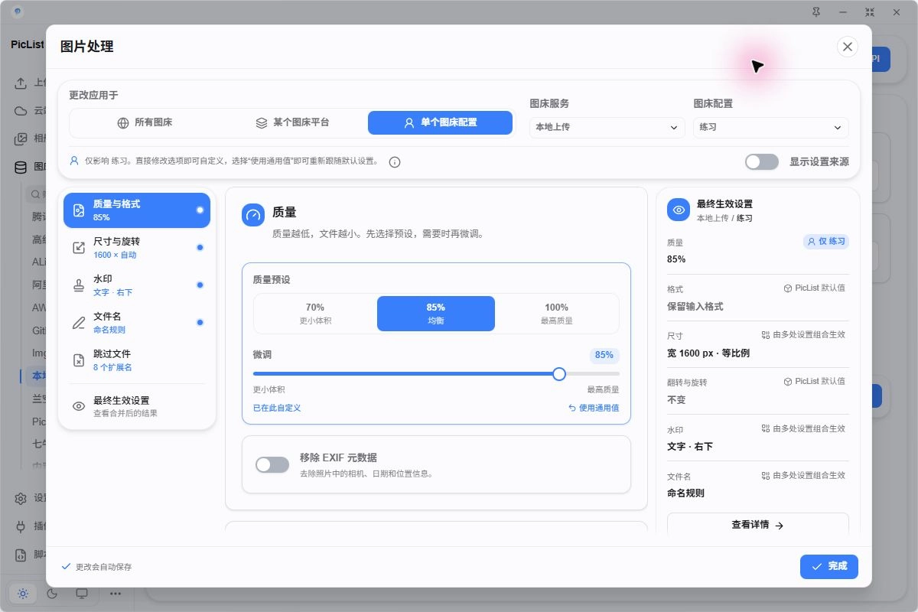Click the cloud icon in the PicList sidebar
The height and width of the screenshot is (612, 918).
tap(21, 111)
